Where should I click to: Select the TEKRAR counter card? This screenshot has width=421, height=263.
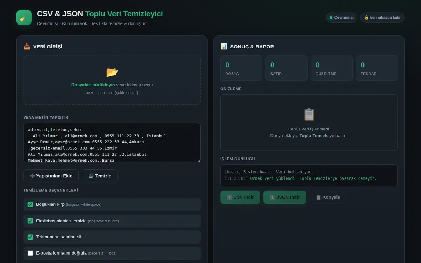pyautogui.click(x=377, y=68)
